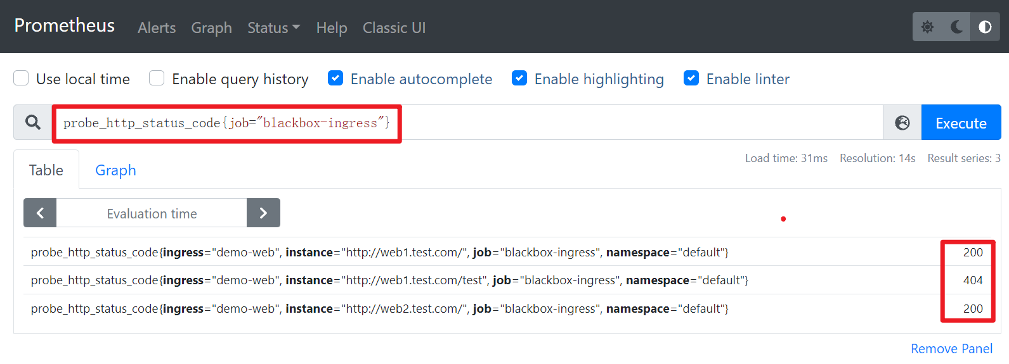Viewport: 1009px width, 364px height.
Task: Disable the autocomplete checkbox
Action: pos(335,78)
